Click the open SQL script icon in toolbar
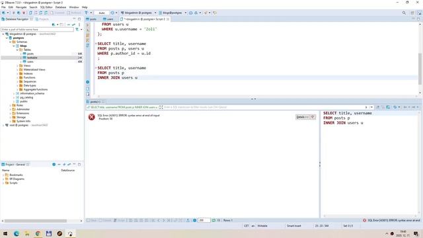Screen dimensions: 423x238 (x=30, y=13)
